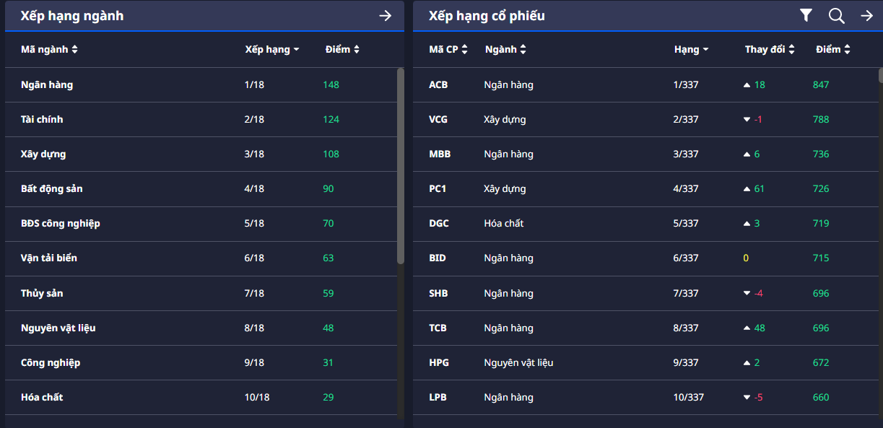Viewport: 883px width, 428px height.
Task: Sort stocks by Ngành column
Action: pyautogui.click(x=505, y=50)
